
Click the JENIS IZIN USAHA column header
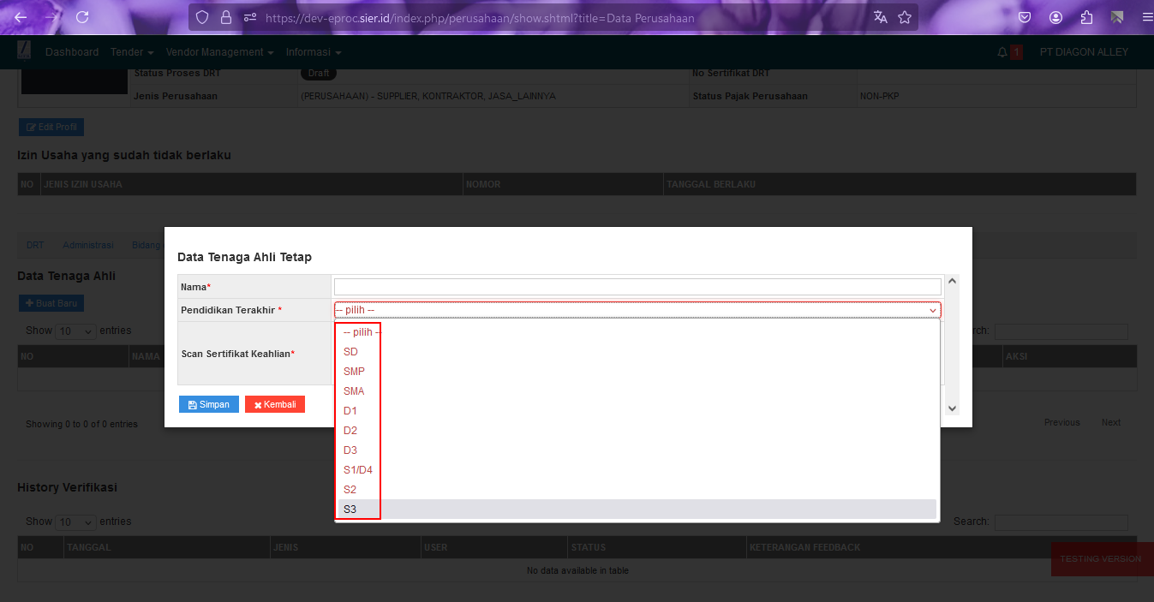(251, 184)
